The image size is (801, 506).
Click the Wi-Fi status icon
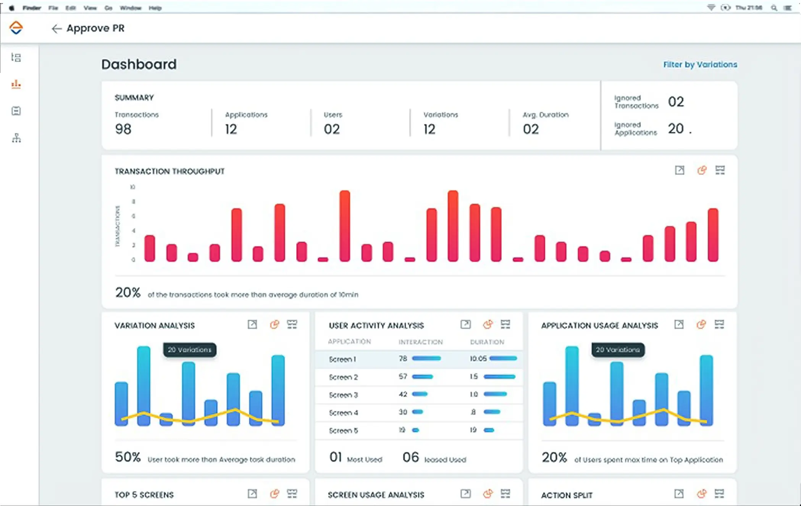711,8
